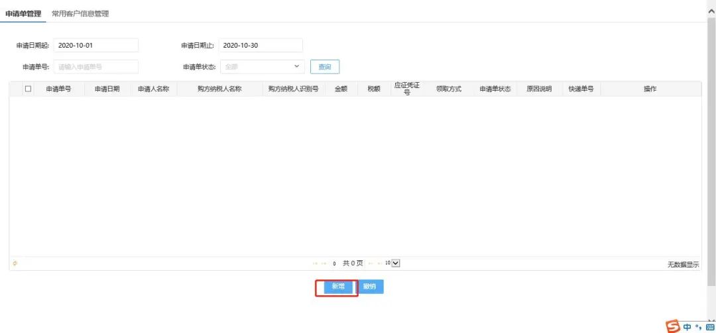Click the 申请日期止 date field
Viewport: 716px width, 333px height.
tap(261, 45)
